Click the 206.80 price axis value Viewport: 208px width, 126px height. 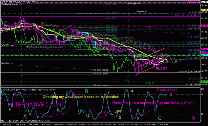[x=204, y=38]
